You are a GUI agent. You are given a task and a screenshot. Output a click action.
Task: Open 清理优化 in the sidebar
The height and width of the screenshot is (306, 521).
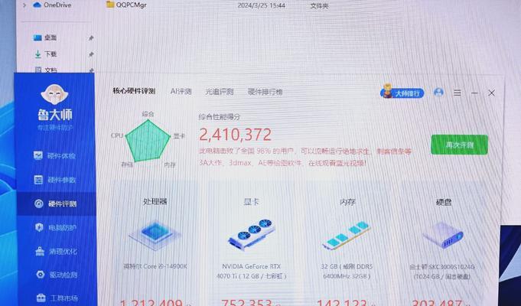coord(56,252)
